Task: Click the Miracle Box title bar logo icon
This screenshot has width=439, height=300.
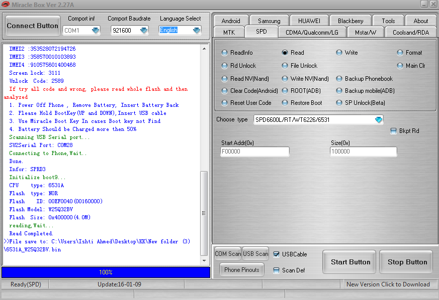Action: [5, 5]
